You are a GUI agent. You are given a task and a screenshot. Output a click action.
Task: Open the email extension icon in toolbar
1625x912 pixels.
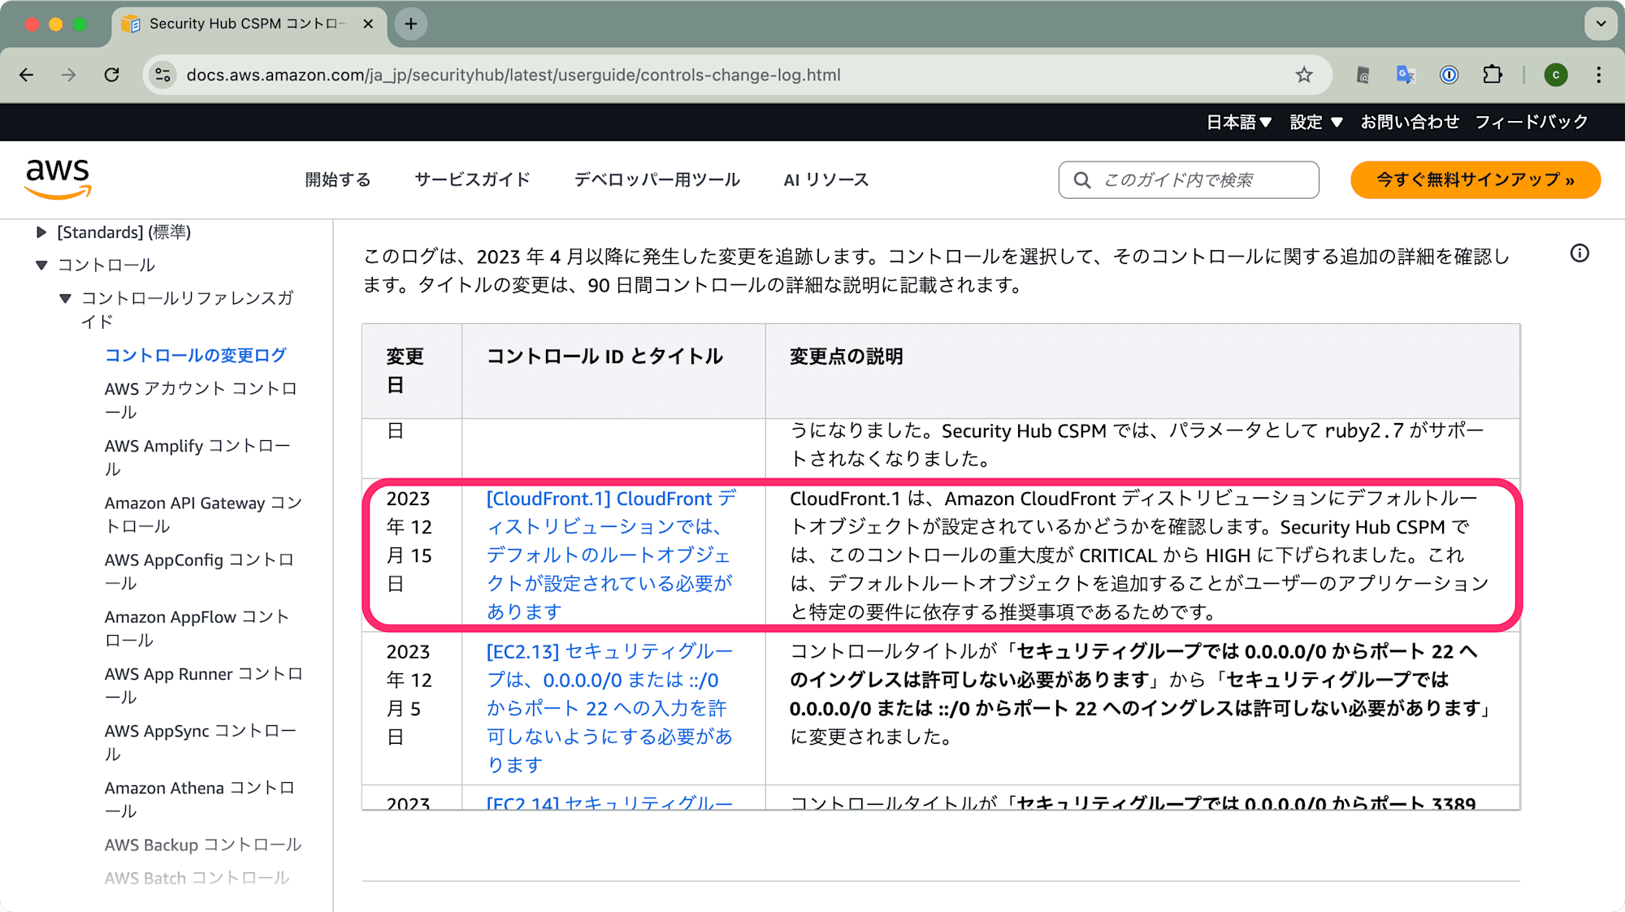[1363, 75]
